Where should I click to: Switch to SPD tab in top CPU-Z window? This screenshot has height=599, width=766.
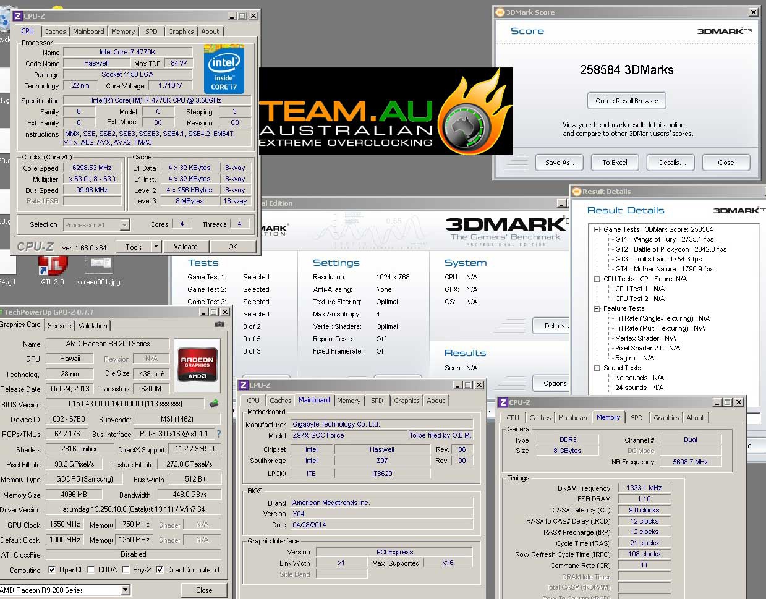[x=151, y=32]
